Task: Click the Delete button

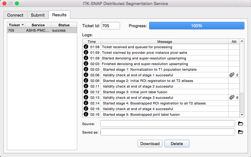Action: click(x=177, y=144)
